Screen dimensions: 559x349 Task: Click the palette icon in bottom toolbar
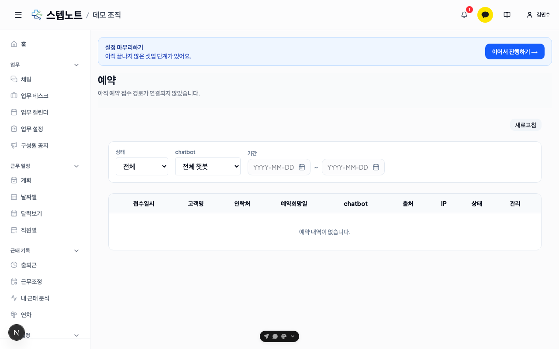(284, 336)
